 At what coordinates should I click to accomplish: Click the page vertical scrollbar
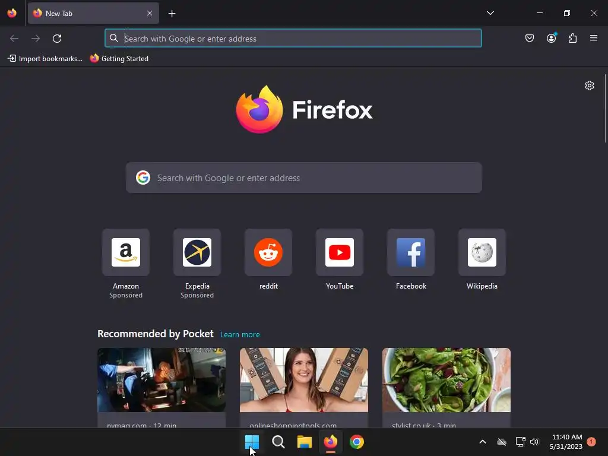(605, 109)
